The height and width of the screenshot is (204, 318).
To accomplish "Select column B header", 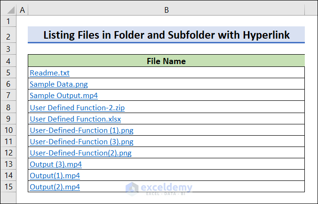I will point(166,9).
